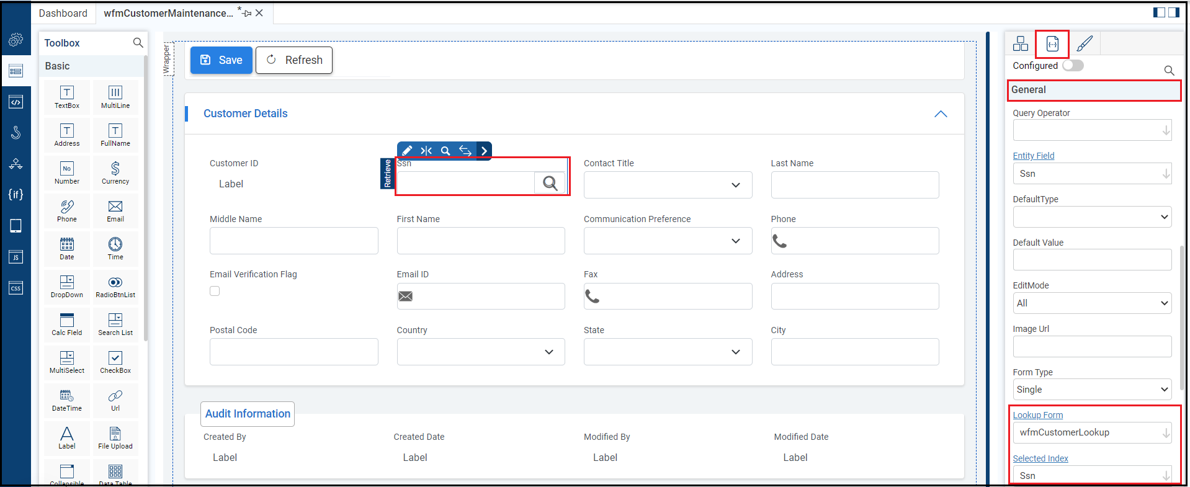Click the settings gear in left sidebar

coord(16,40)
